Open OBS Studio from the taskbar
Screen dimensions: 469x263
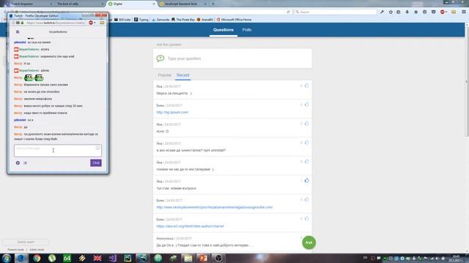(218, 258)
